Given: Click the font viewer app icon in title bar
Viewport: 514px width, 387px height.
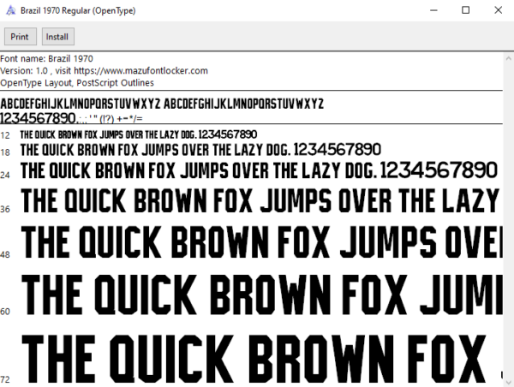Looking at the screenshot, I should coord(10,10).
